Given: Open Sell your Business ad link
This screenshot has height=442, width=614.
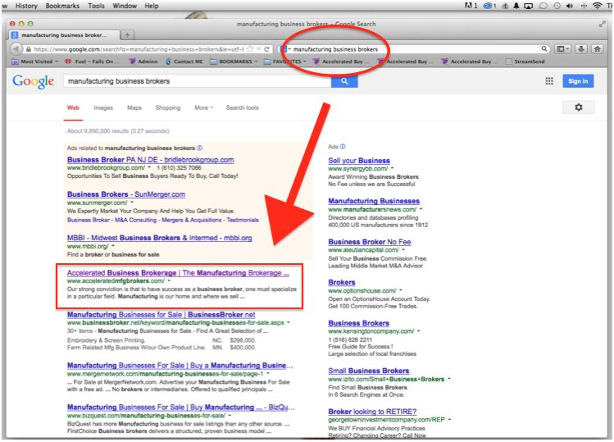Looking at the screenshot, I should 359,161.
